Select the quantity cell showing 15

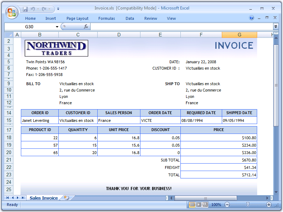(78, 145)
